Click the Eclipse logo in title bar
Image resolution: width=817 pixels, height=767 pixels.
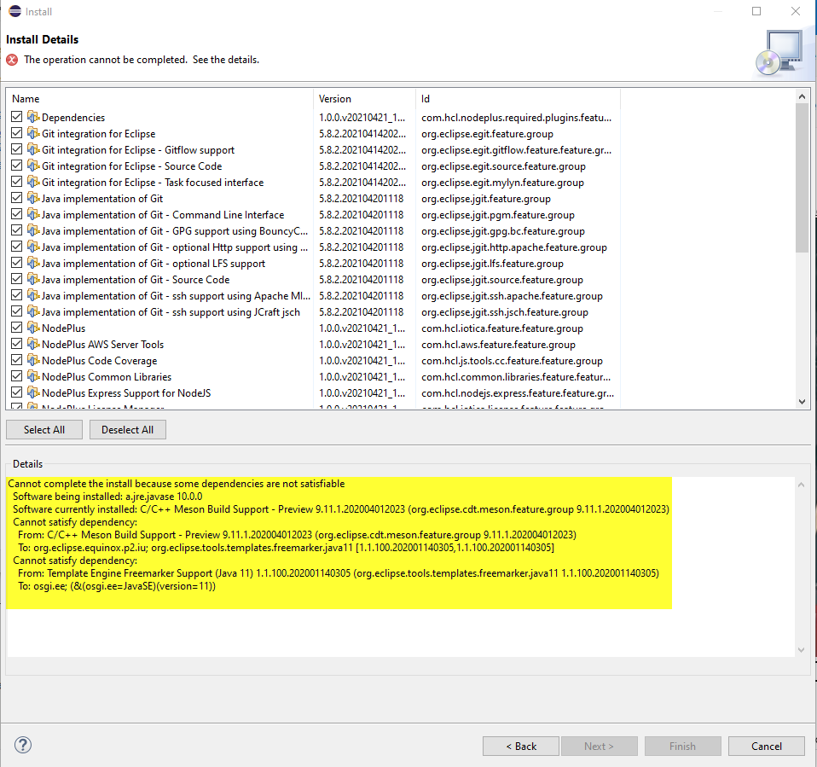(14, 12)
